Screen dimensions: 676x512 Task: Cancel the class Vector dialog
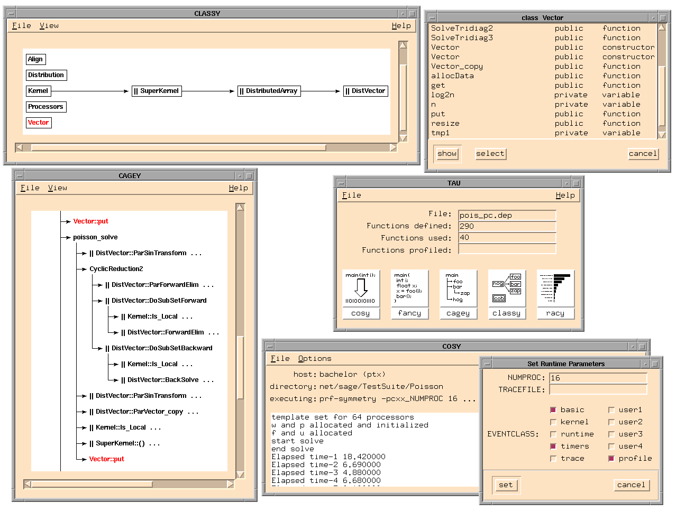[643, 154]
